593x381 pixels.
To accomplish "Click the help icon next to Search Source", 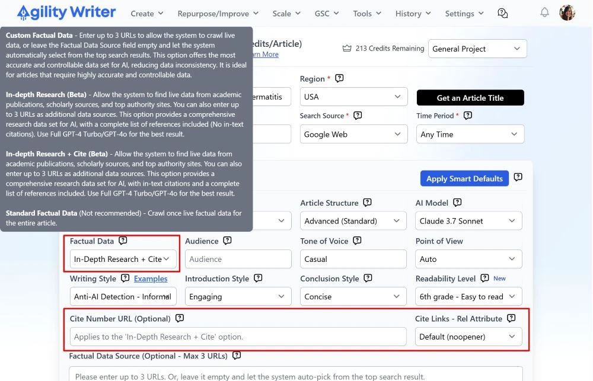I will [358, 116].
